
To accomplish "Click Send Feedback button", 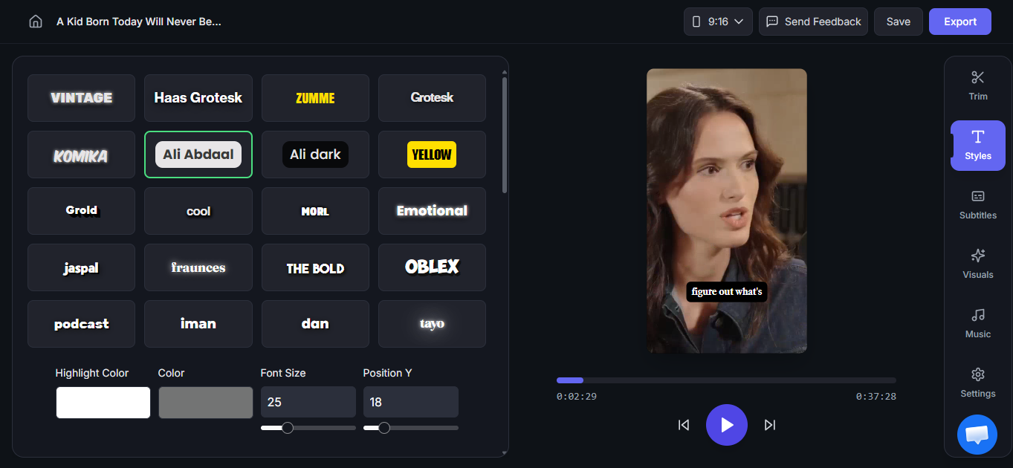I will pos(814,22).
